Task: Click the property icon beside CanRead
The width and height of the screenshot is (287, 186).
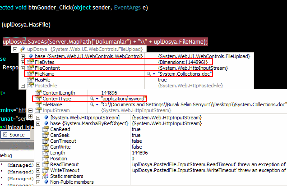Action: tap(45, 129)
